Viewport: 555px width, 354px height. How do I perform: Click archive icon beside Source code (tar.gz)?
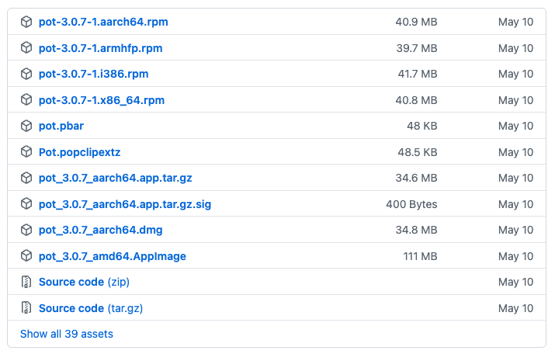(26, 308)
